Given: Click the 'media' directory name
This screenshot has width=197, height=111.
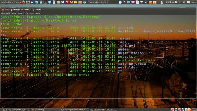Looking at the screenshot, I should pos(123,49).
